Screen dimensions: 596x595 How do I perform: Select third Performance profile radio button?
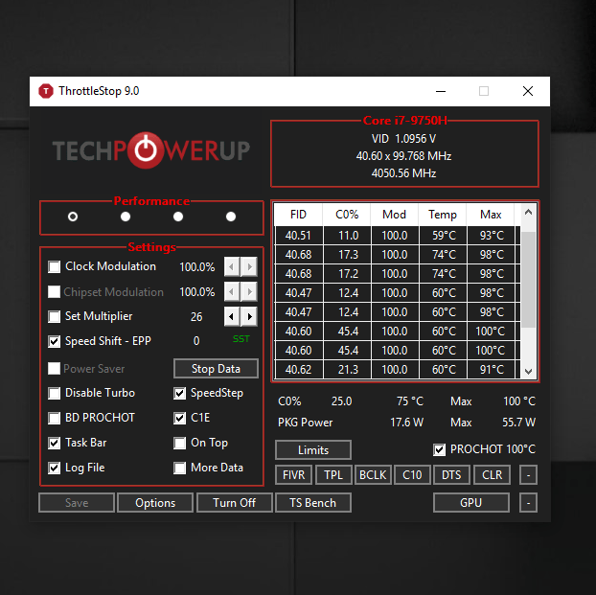point(178,217)
